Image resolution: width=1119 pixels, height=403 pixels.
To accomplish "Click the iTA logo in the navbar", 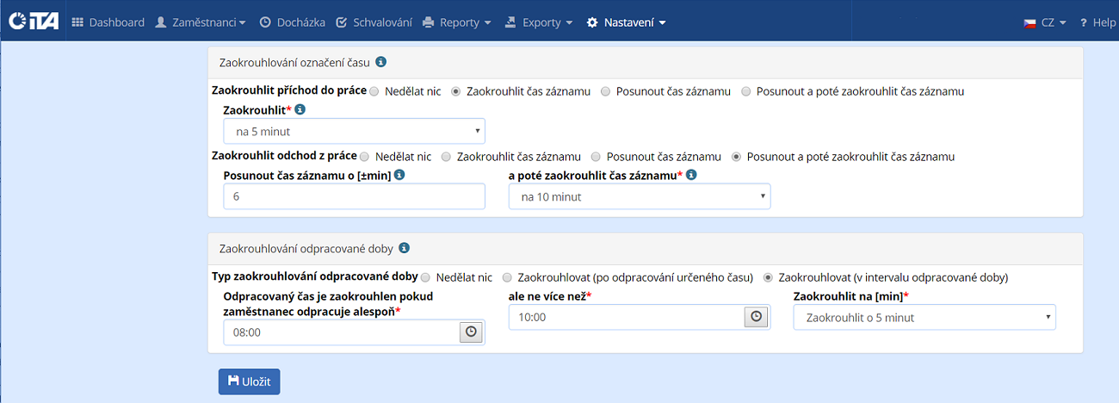I will [34, 22].
